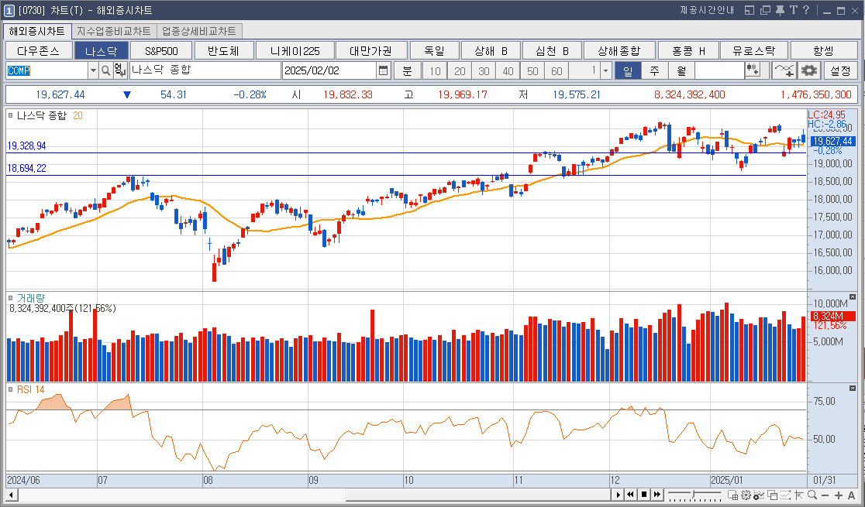Screen dimensions: 865x507
Task: Click the duplicate window icon in title bar
Action: (x=764, y=10)
